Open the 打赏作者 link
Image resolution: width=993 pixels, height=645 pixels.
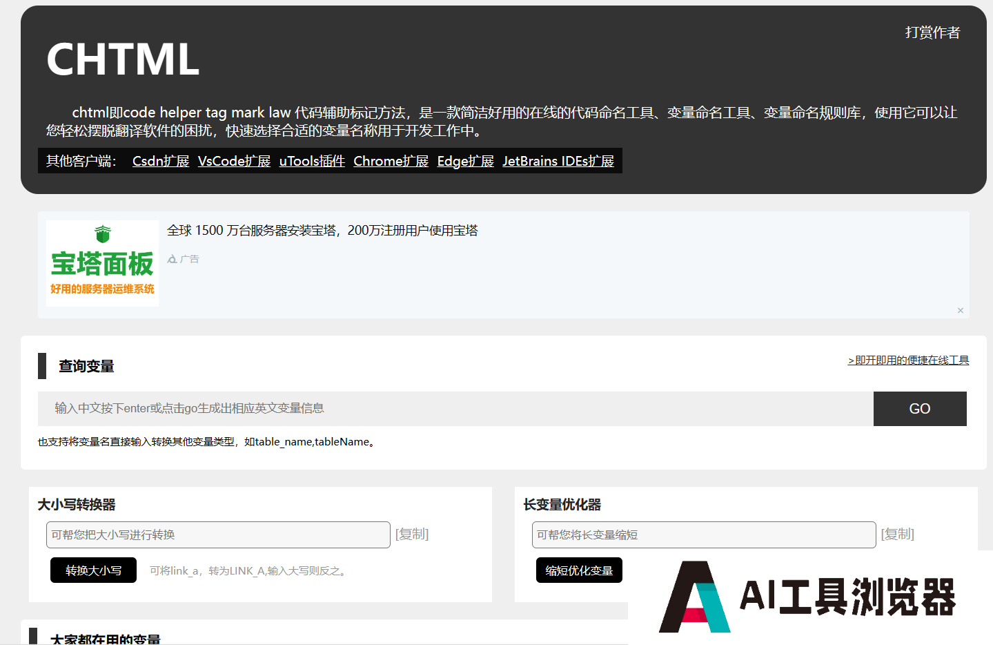click(932, 32)
